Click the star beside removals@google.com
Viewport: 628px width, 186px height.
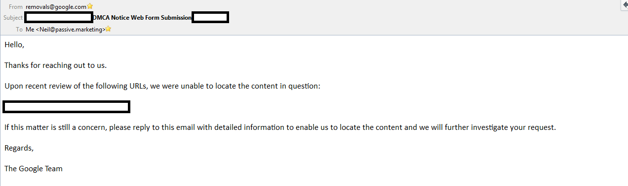[x=90, y=6]
